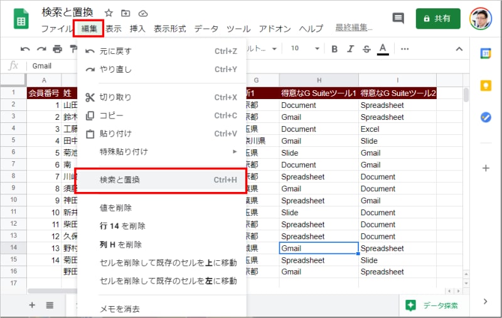Open the comments history icon

click(x=398, y=18)
